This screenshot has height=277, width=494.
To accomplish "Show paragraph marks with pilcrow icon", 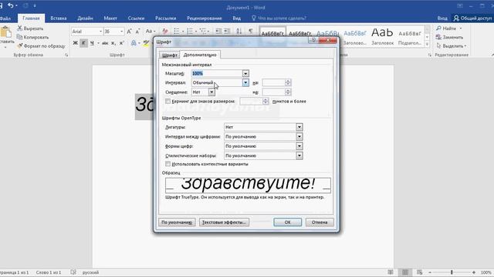I will [251, 31].
